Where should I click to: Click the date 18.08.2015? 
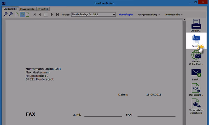154,95
